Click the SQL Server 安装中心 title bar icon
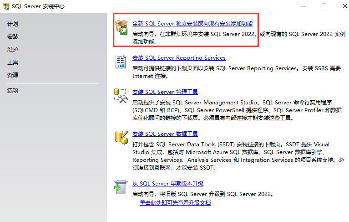This screenshot has height=222, width=349. pos(6,6)
